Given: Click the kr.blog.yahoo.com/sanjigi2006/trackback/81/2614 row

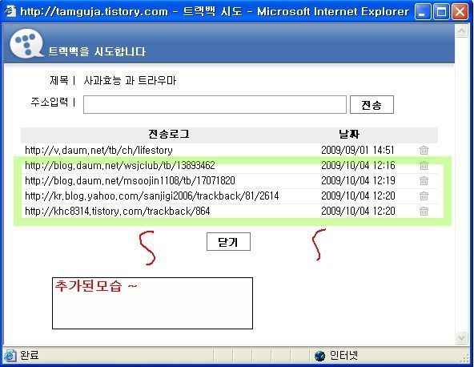Looking at the screenshot, I should (x=230, y=196).
